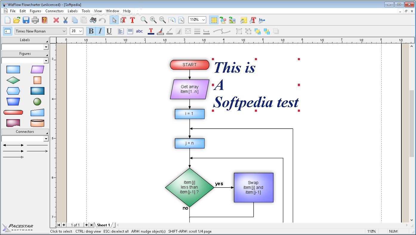Open the Labels panel combo box
This screenshot has width=416, height=235.
(x=25, y=47)
